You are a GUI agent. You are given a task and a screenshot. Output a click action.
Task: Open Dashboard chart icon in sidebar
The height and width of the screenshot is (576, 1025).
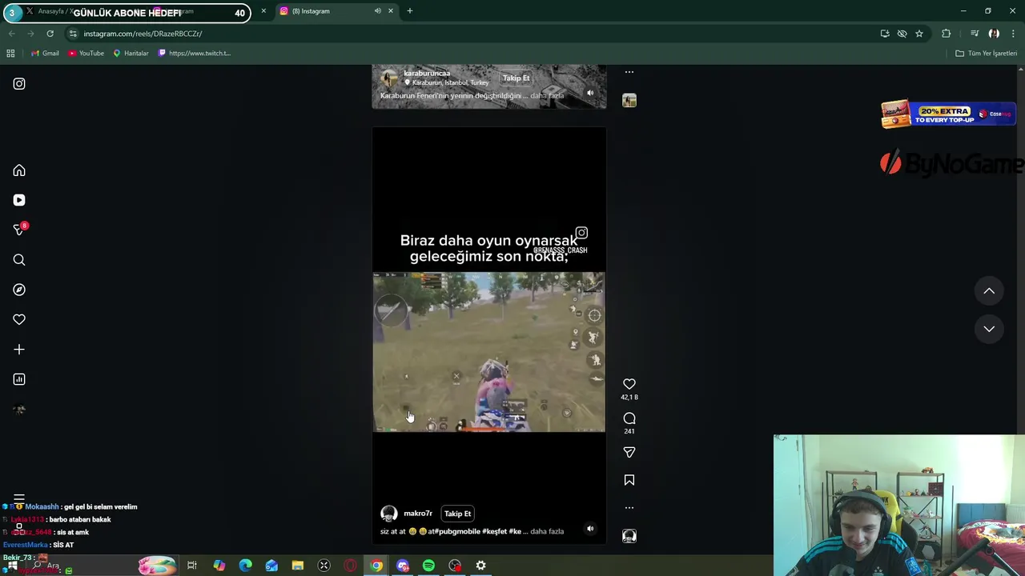click(19, 379)
